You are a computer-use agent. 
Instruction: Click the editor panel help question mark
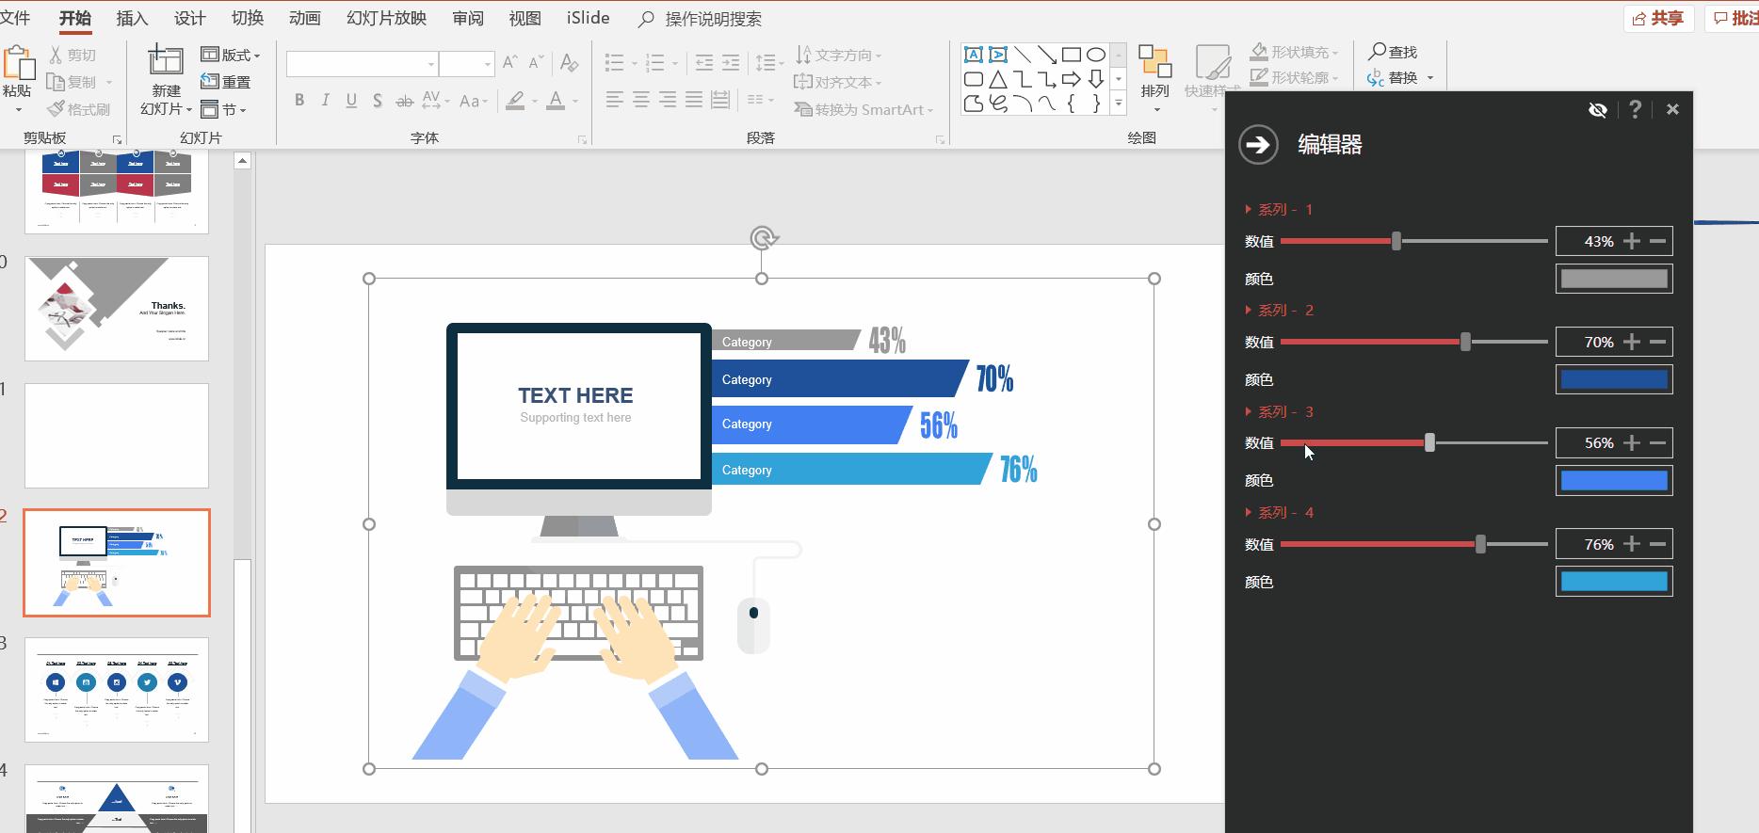pyautogui.click(x=1636, y=109)
